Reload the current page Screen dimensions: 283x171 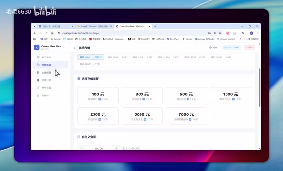pos(47,33)
